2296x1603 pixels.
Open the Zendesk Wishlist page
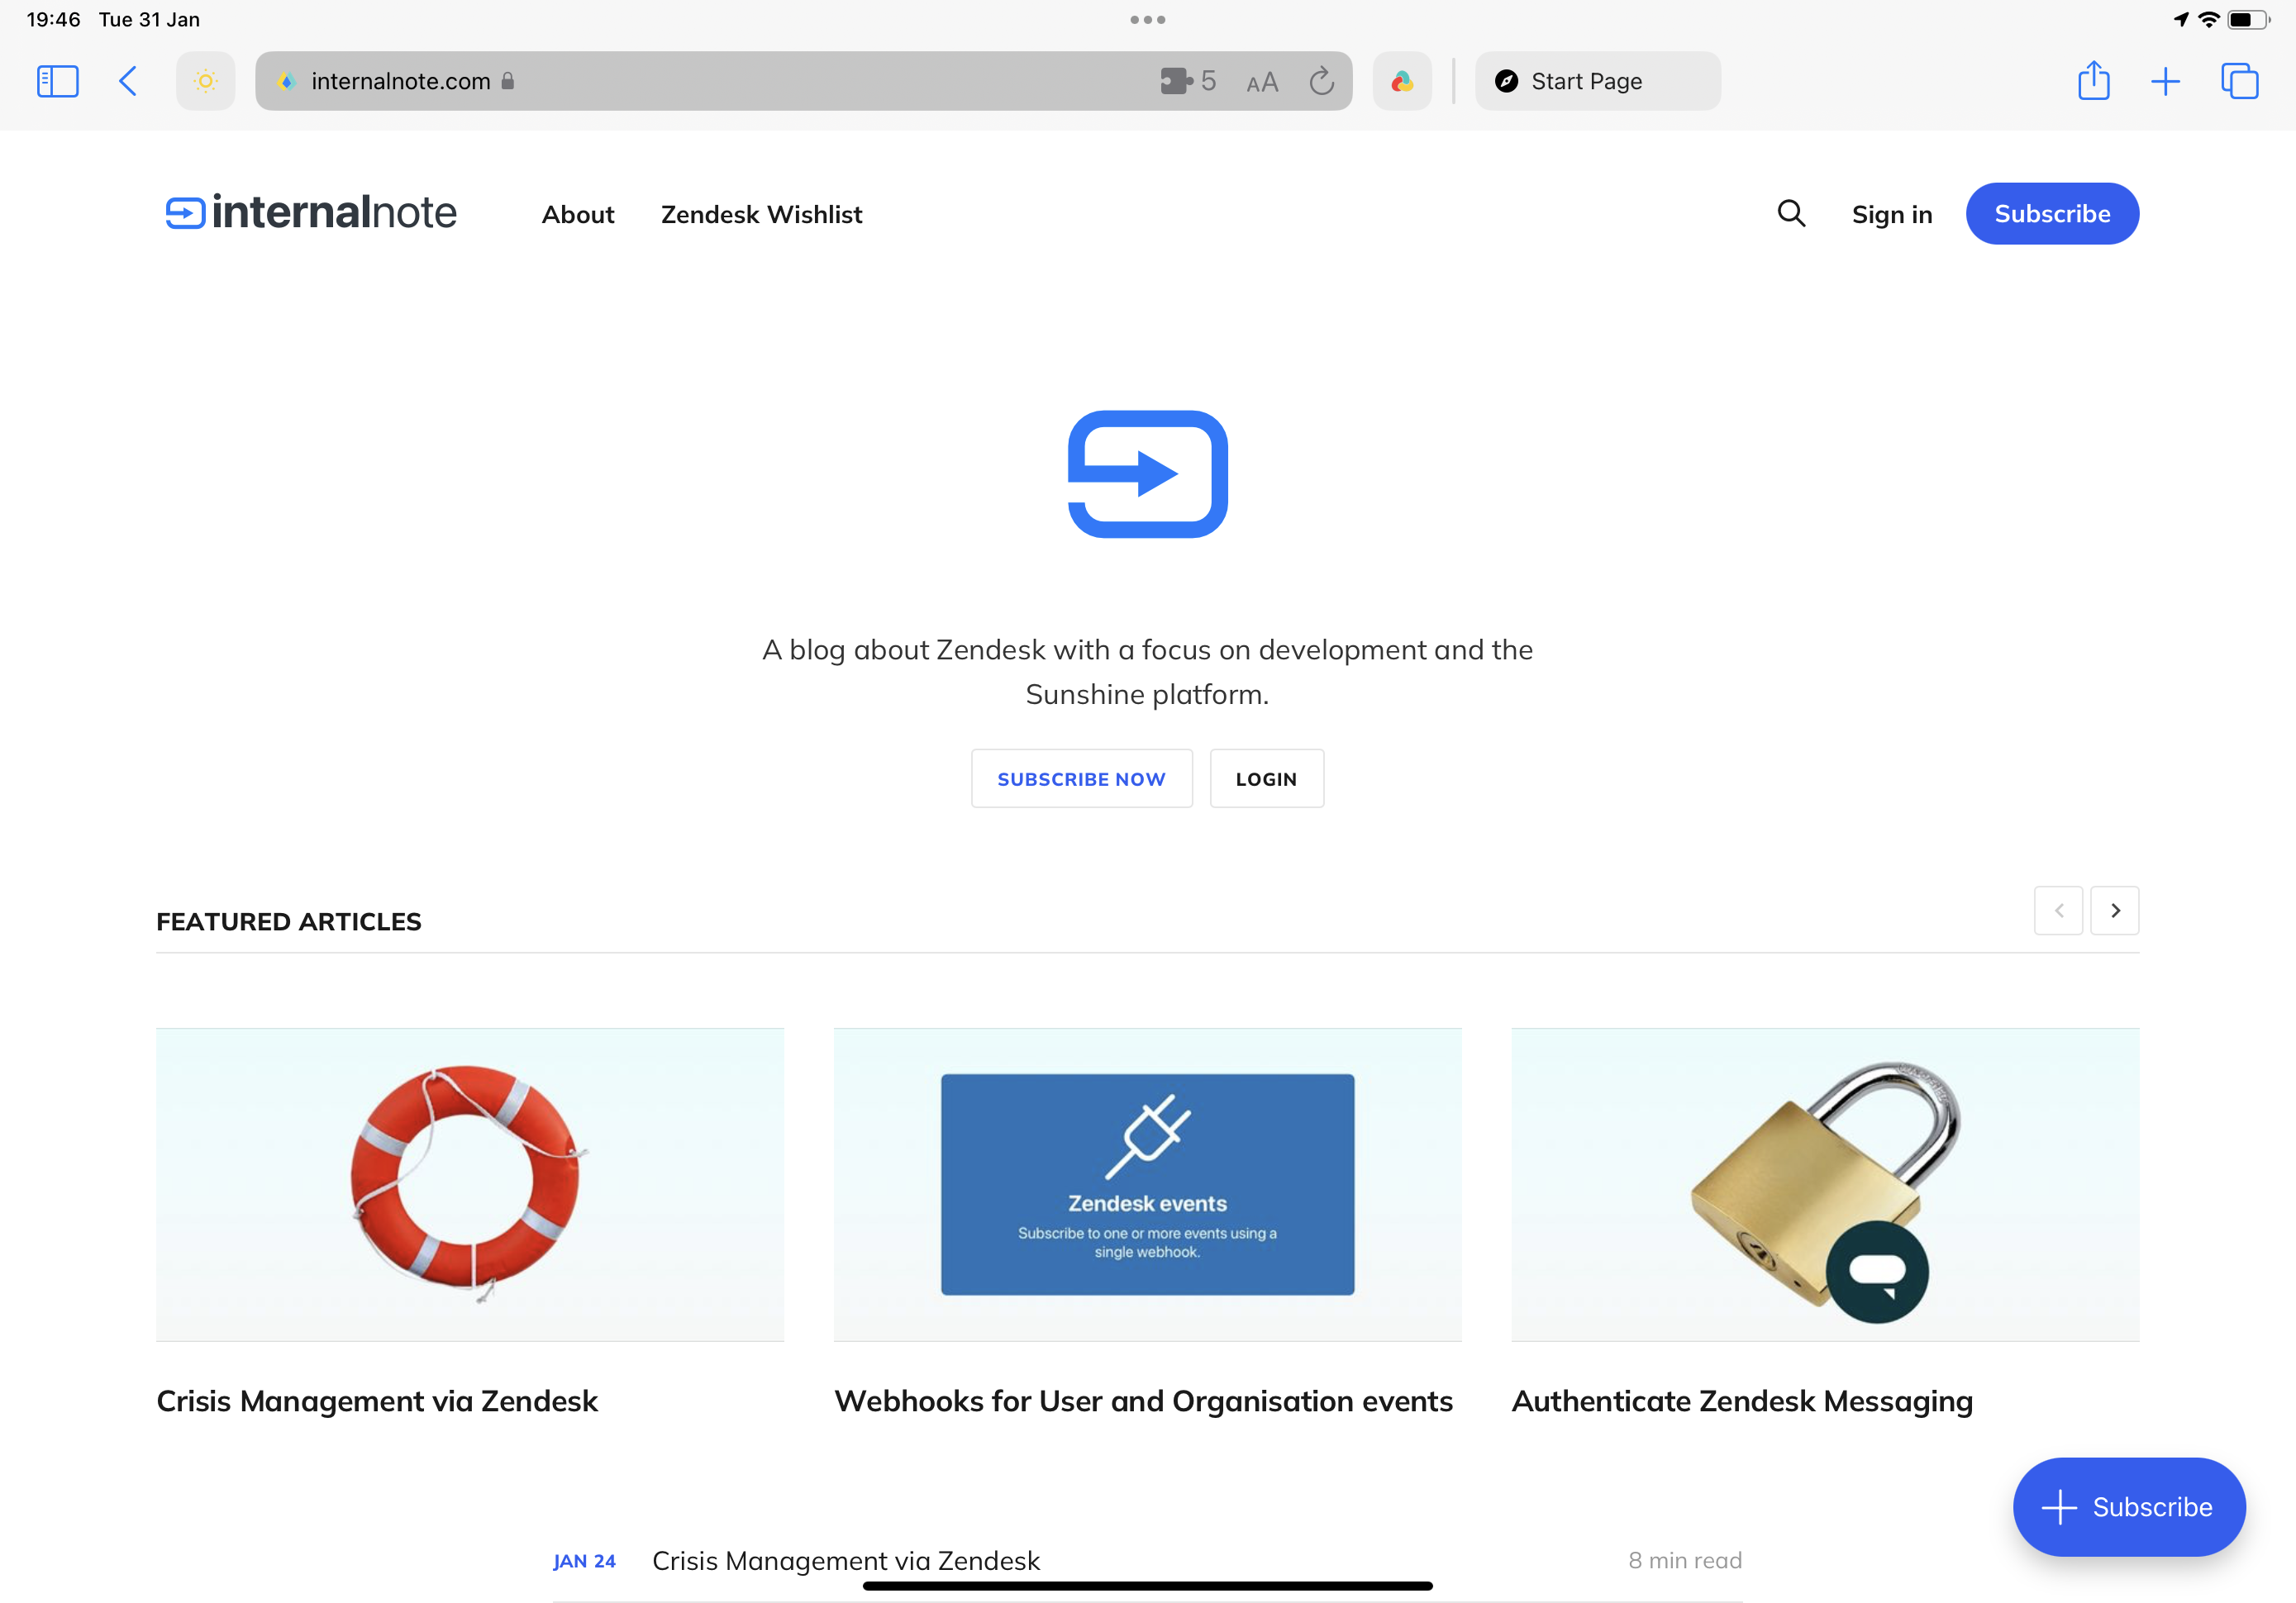pyautogui.click(x=761, y=215)
